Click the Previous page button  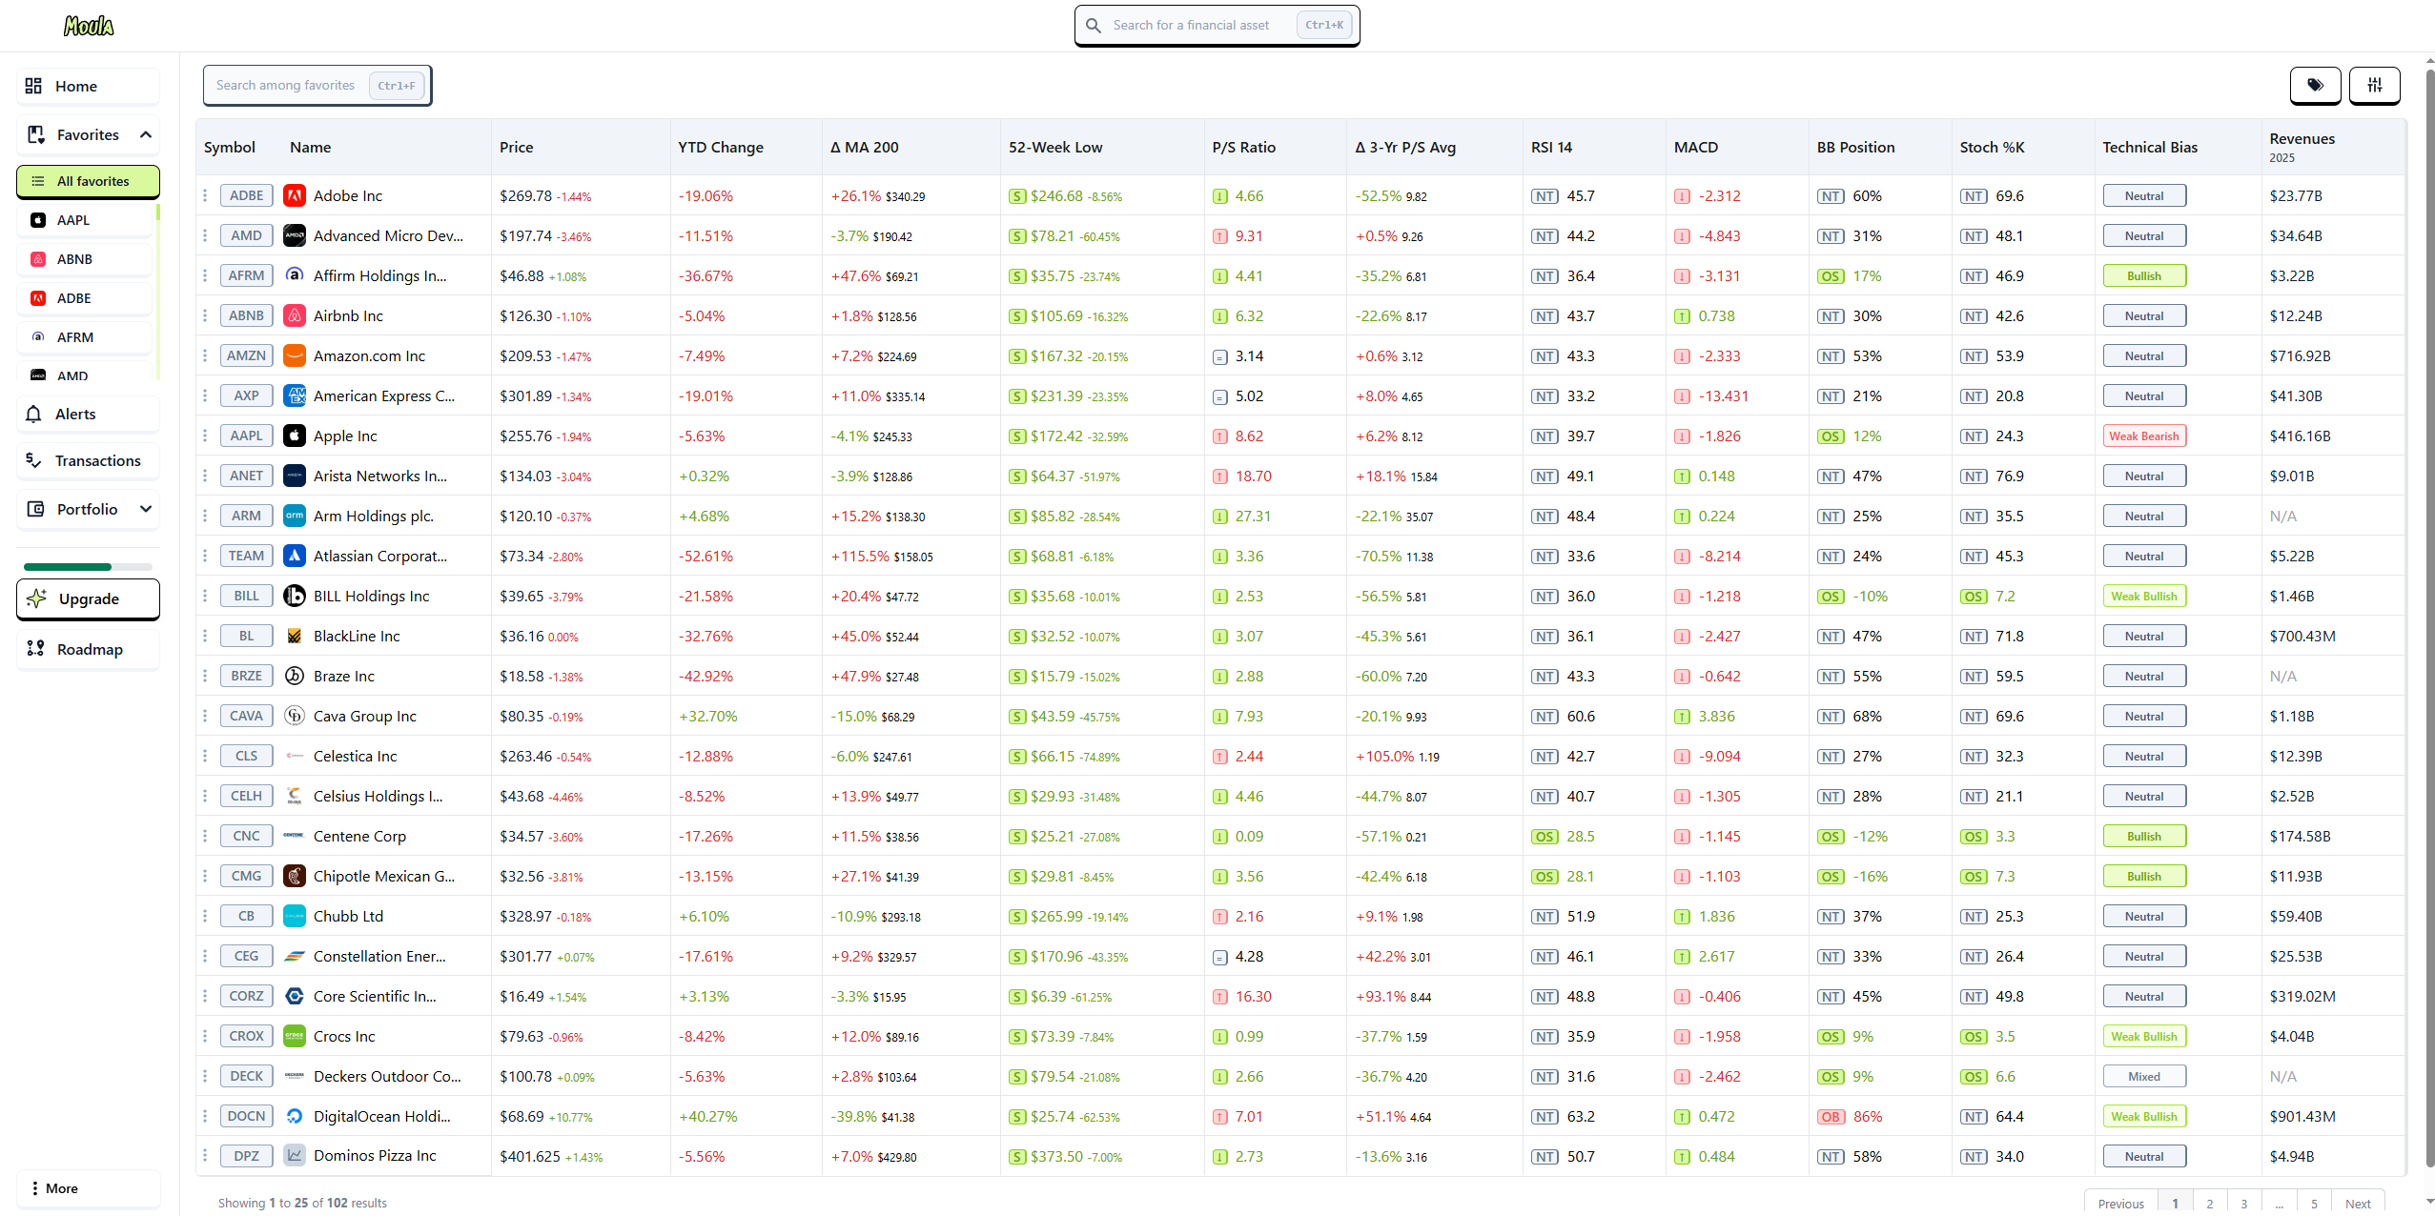tap(2120, 1203)
